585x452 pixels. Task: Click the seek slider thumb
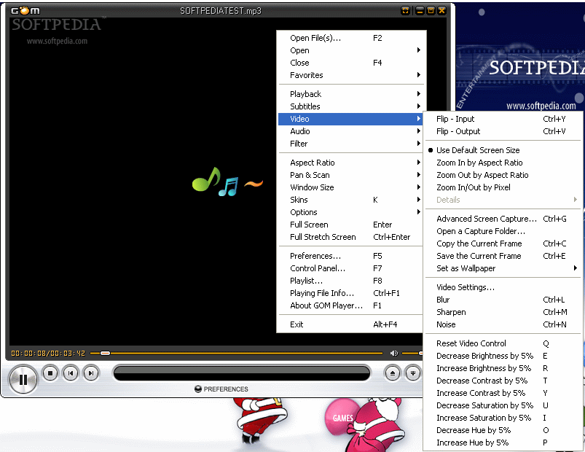[x=105, y=353]
